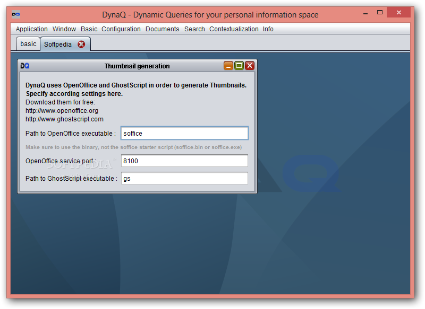Open the Window menu
Screen dimensions: 425x309
coord(64,29)
